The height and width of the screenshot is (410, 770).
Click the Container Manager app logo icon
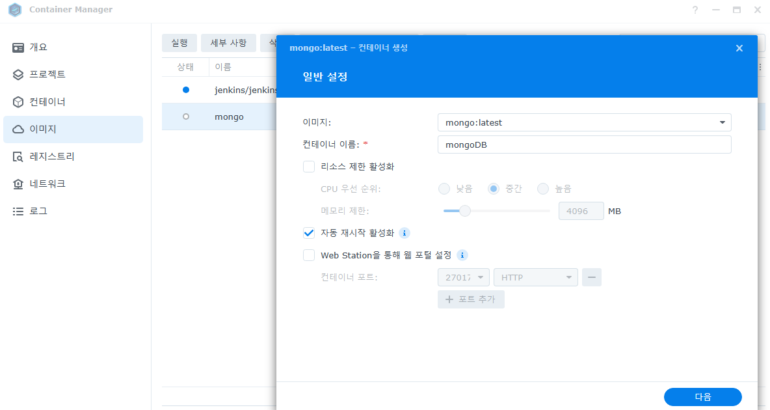(x=15, y=10)
